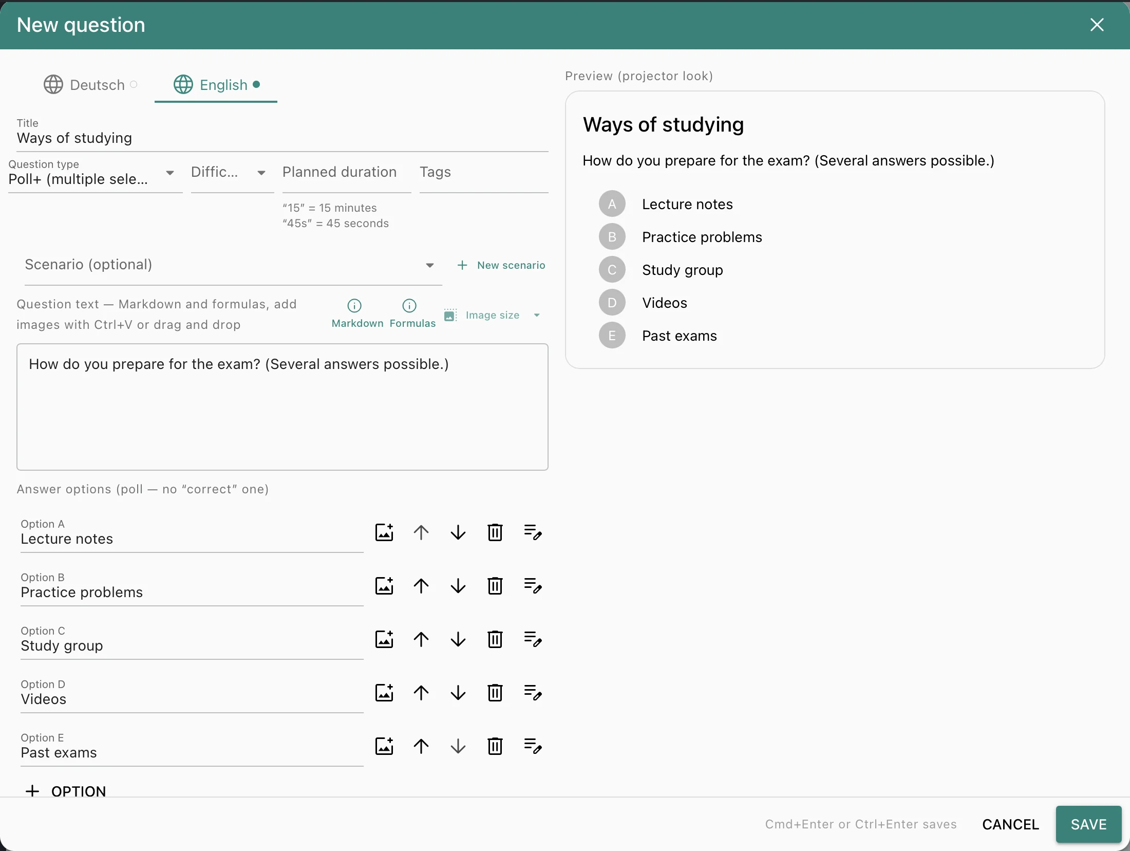Open Formulas help info icon

point(409,306)
